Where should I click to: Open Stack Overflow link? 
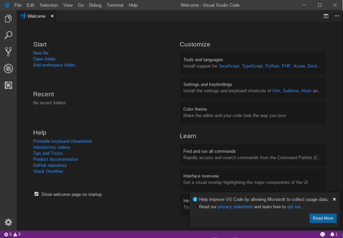point(48,171)
